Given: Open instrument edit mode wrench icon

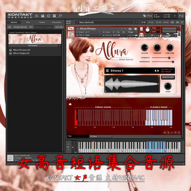Looking at the screenshot, I should (x=71, y=29).
